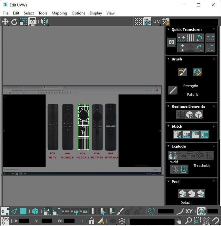
Task: Open the View menu
Action: click(110, 13)
